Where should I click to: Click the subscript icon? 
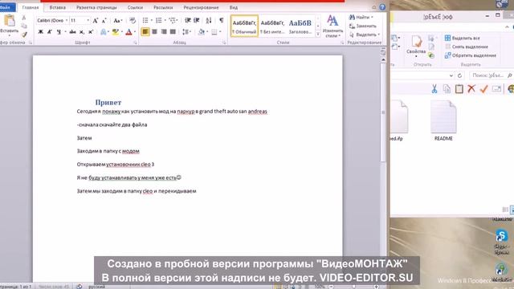(x=82, y=32)
